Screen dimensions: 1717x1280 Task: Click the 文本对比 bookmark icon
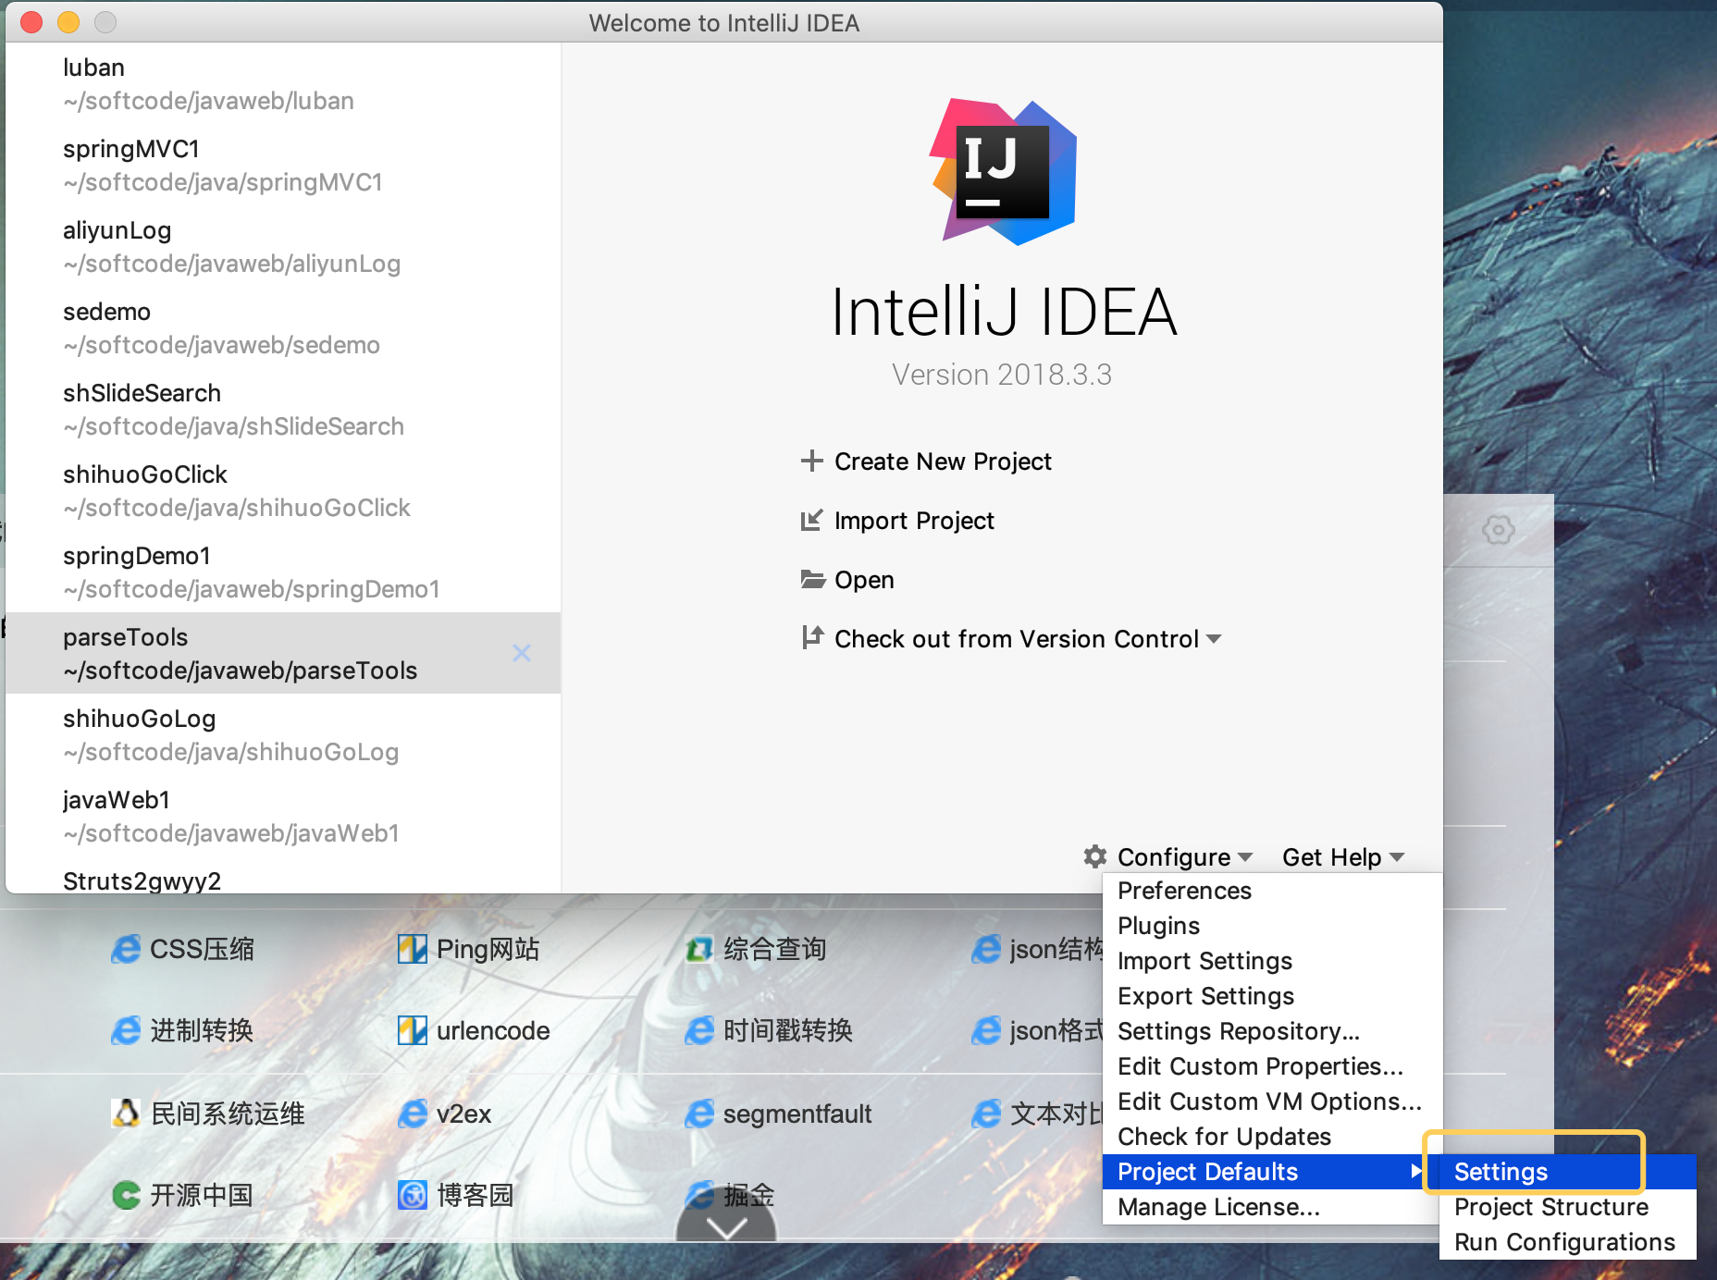coord(986,1114)
